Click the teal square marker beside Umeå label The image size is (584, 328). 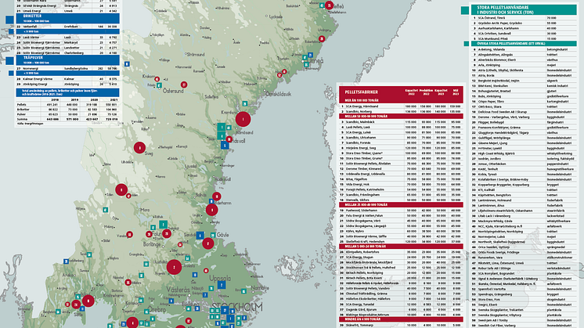click(306, 64)
